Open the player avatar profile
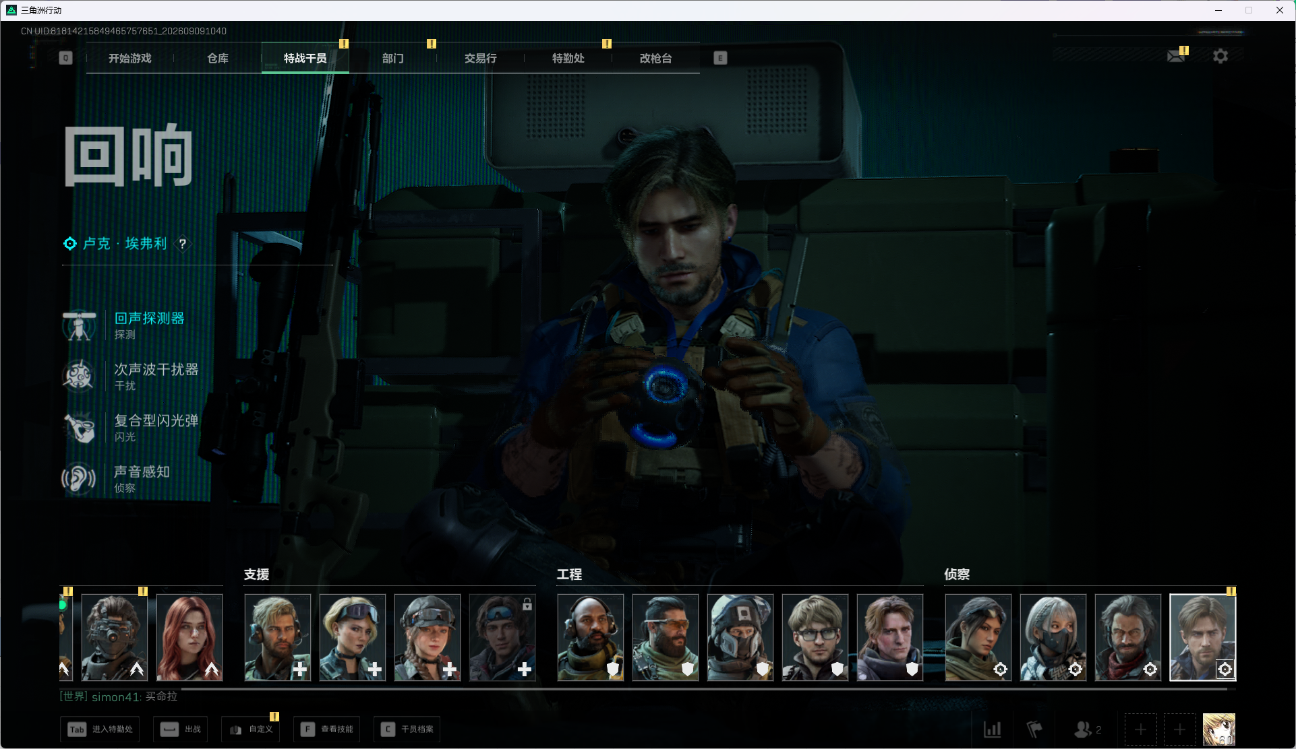The width and height of the screenshot is (1296, 749). coord(1219,729)
